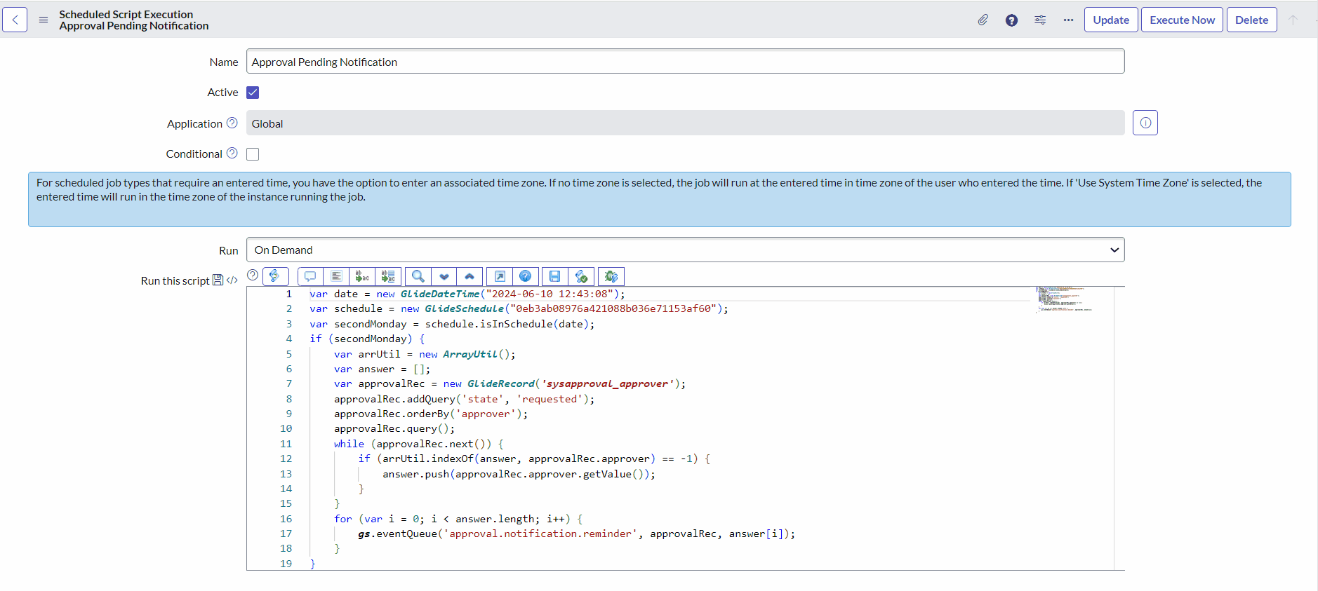1318x591 pixels.
Task: Click line number 19 in the gutter
Action: [x=286, y=564]
